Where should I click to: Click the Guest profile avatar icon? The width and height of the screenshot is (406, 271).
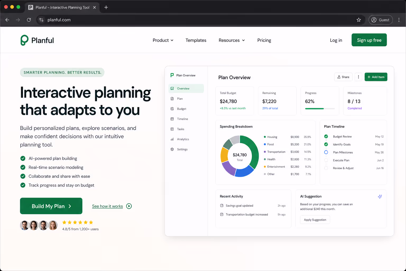point(374,20)
